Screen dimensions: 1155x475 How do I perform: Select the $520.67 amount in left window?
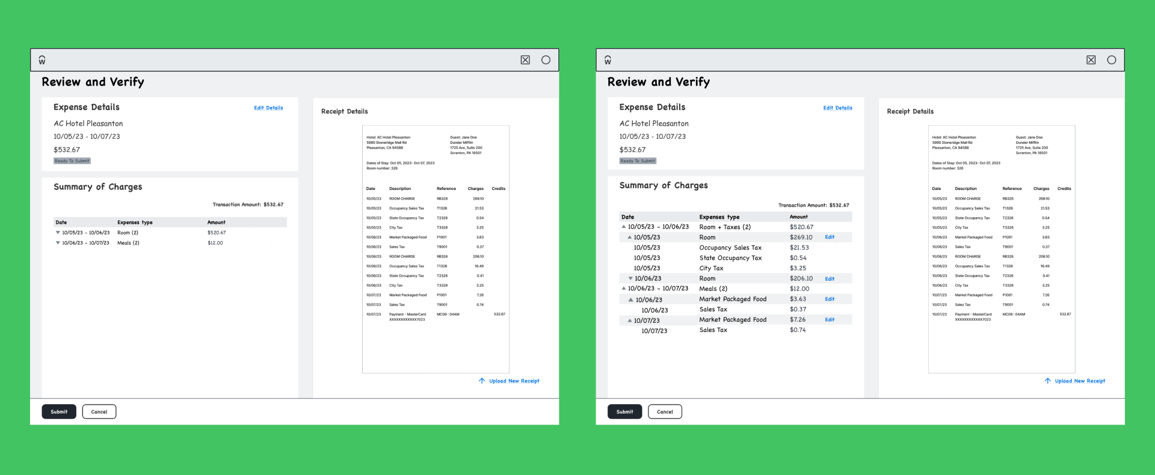(217, 233)
